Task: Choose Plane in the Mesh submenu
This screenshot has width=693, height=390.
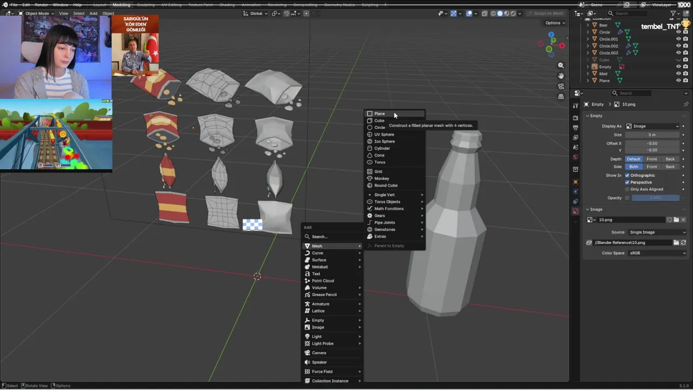Action: [395, 114]
